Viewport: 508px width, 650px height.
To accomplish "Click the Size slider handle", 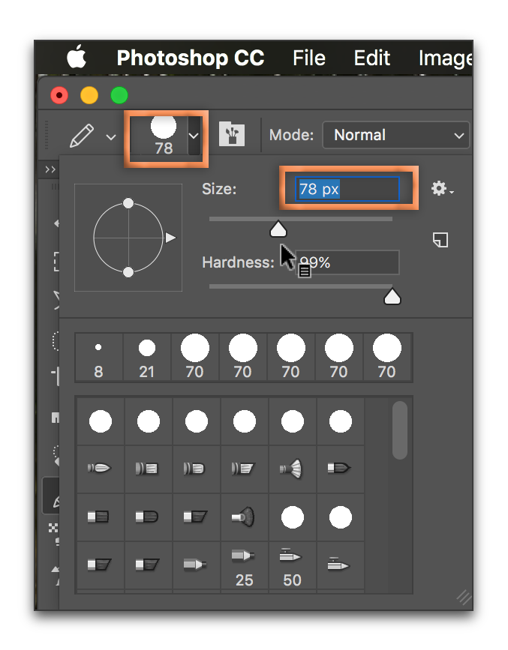I will click(278, 229).
